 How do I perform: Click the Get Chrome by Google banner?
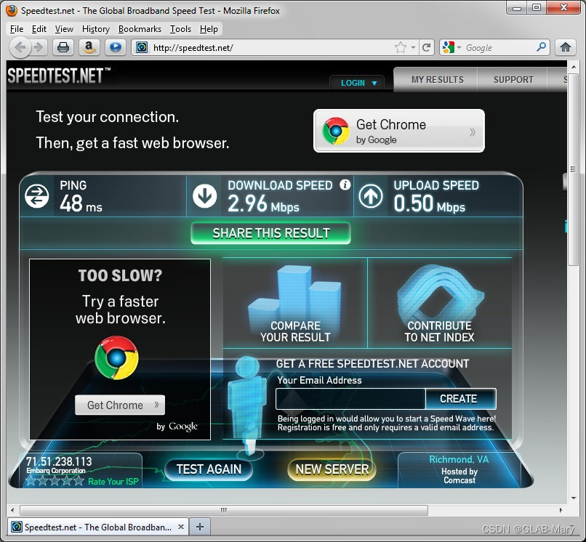coord(398,131)
